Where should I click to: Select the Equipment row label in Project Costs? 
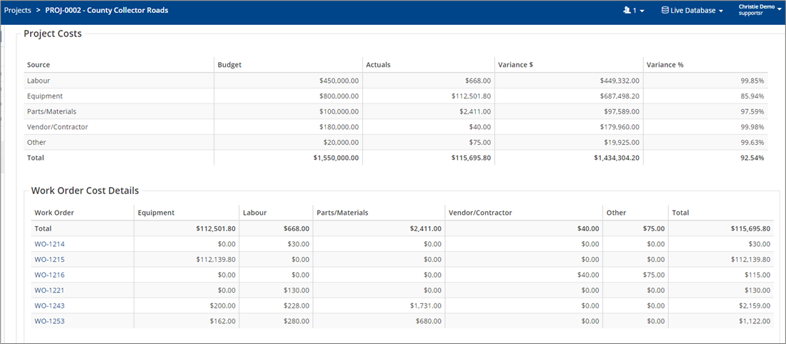tap(44, 96)
